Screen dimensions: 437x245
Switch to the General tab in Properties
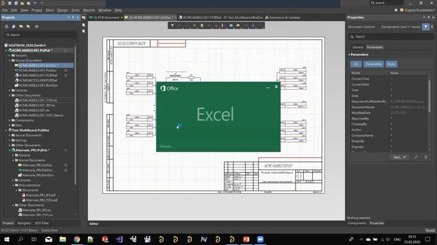[358, 47]
